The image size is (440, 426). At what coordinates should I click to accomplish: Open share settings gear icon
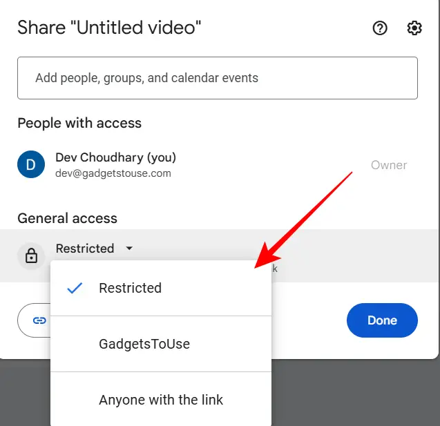(x=414, y=28)
